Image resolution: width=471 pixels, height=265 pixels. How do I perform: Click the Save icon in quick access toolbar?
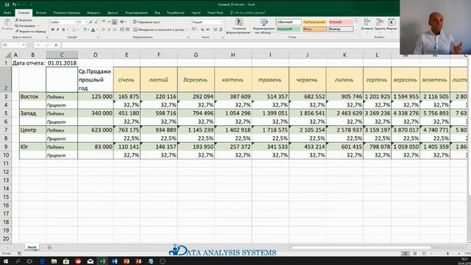tap(7, 4)
